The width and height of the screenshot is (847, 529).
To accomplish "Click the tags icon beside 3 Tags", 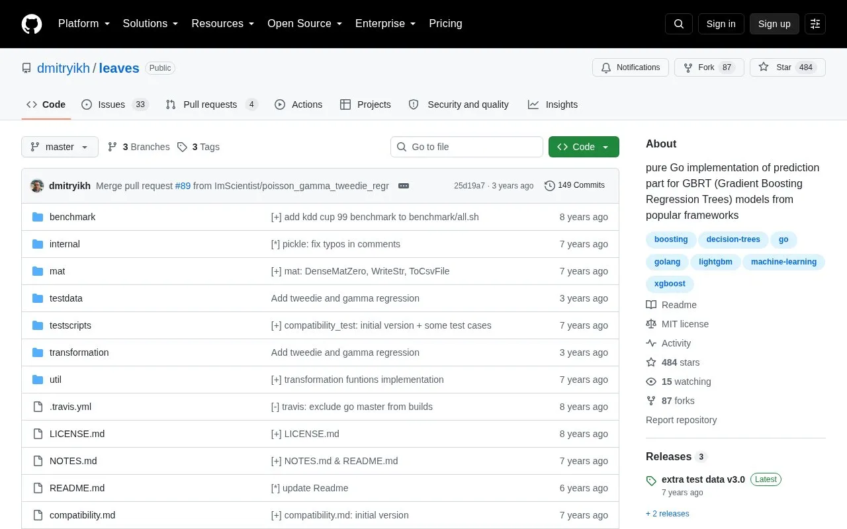I will point(183,147).
